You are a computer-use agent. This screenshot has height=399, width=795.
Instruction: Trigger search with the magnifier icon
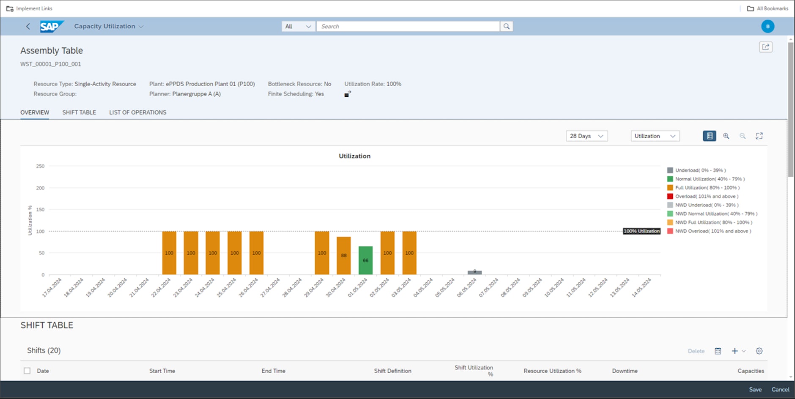507,26
